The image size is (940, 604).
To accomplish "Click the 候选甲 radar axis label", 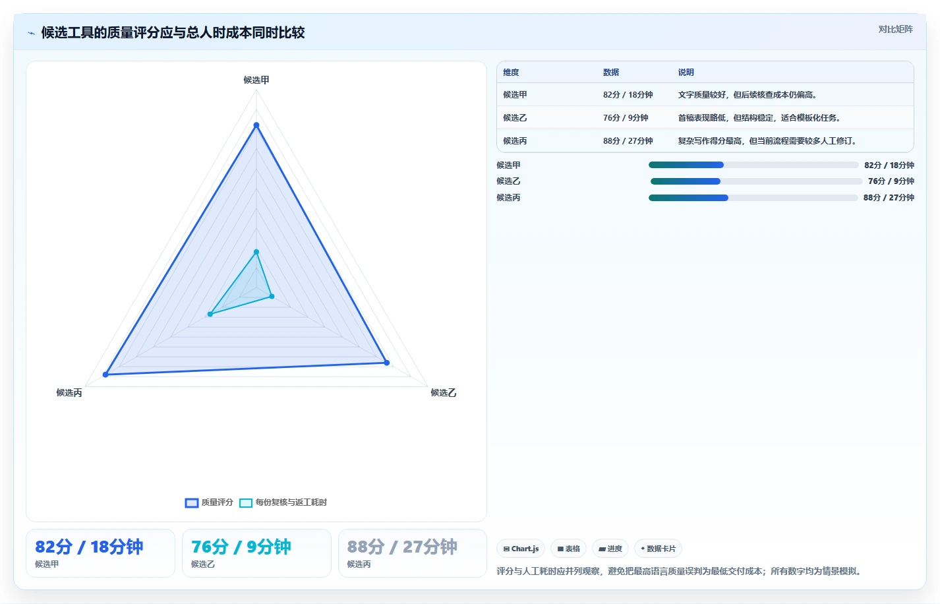I will coord(256,80).
